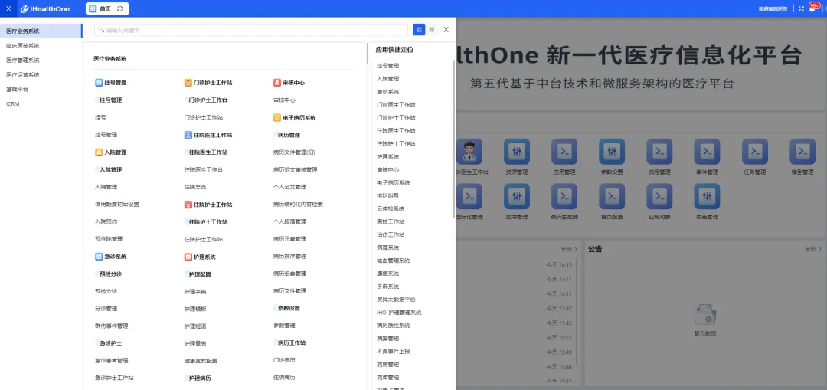
Task: Open 信用额度初始设置 menu entry
Action: (x=117, y=205)
